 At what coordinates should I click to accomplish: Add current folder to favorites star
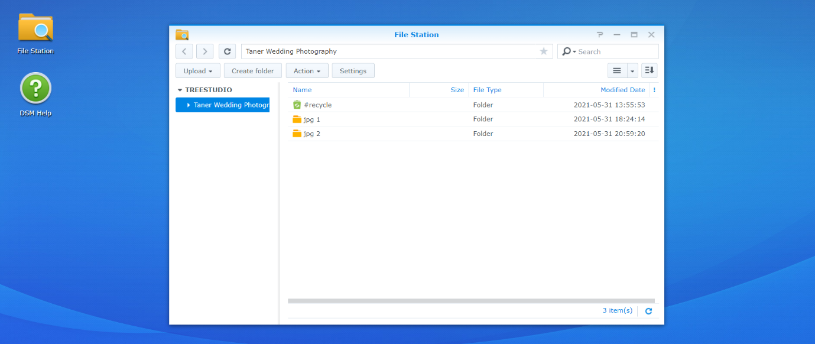click(x=544, y=51)
